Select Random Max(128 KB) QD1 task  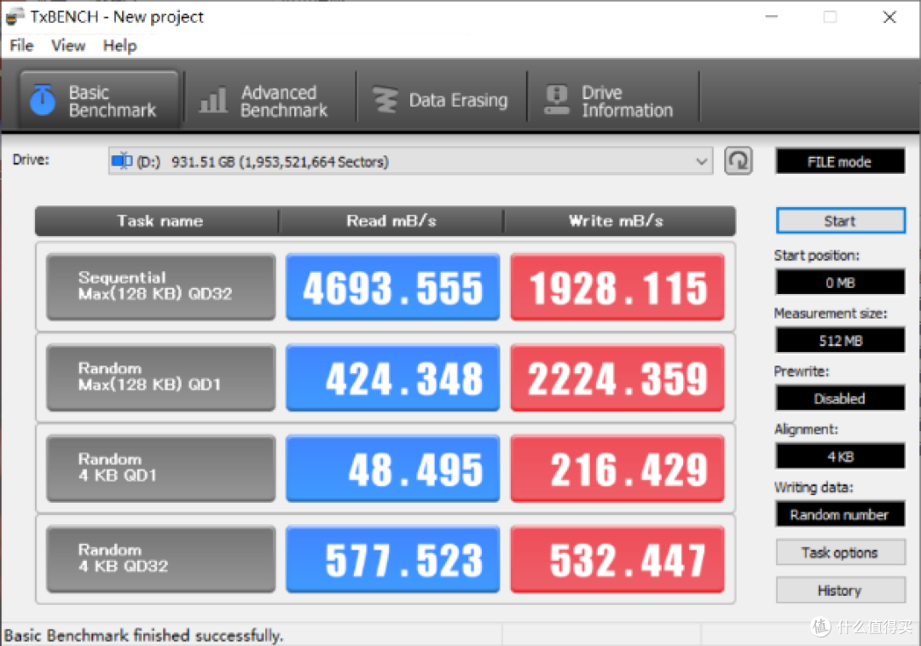coord(161,378)
